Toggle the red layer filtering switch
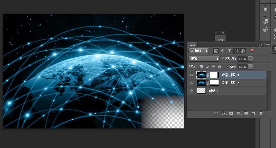Screen dimensions: 276x148 pyautogui.click(x=252, y=51)
